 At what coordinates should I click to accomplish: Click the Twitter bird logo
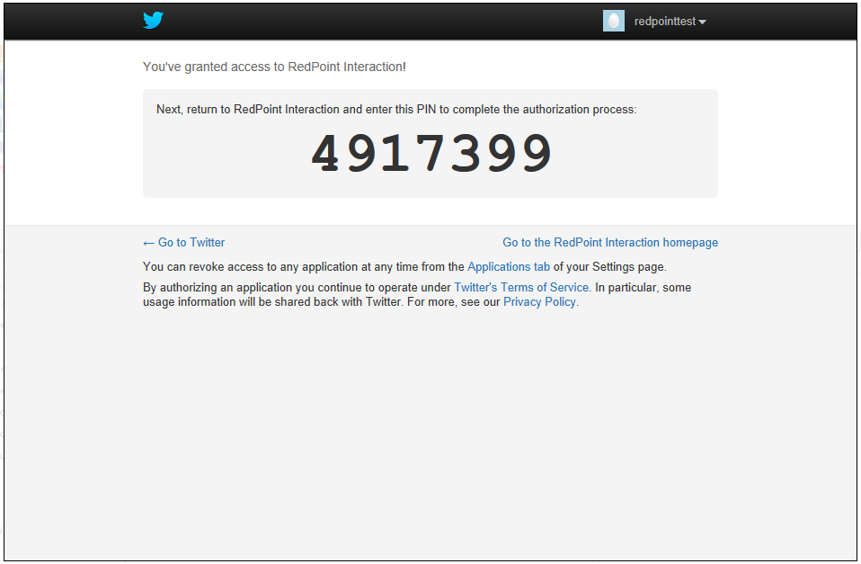tap(153, 21)
